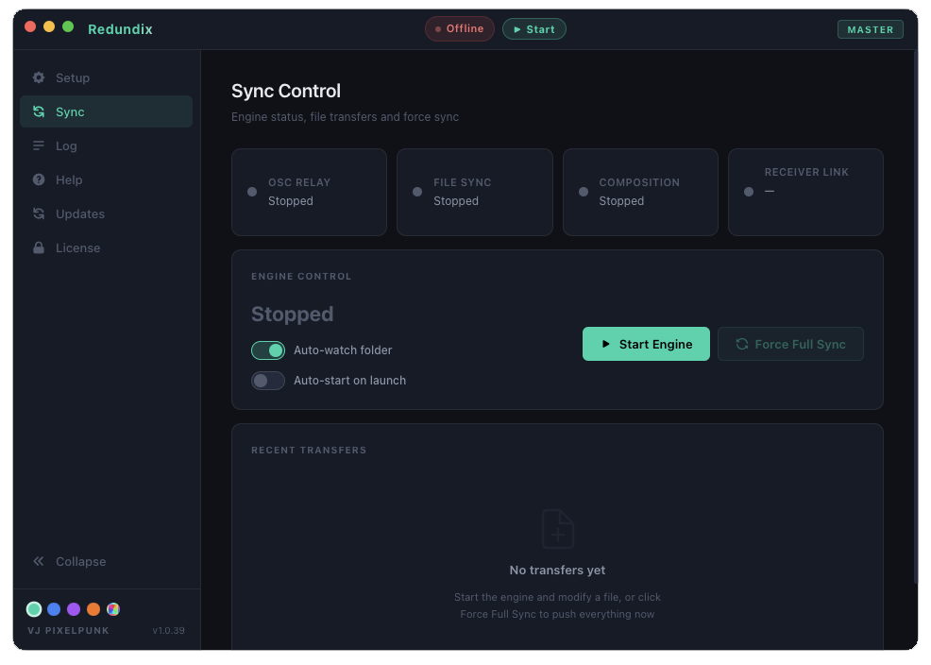The height and width of the screenshot is (665, 931).
Task: Click the VJ PIXELPUNK label
Action: click(x=68, y=631)
